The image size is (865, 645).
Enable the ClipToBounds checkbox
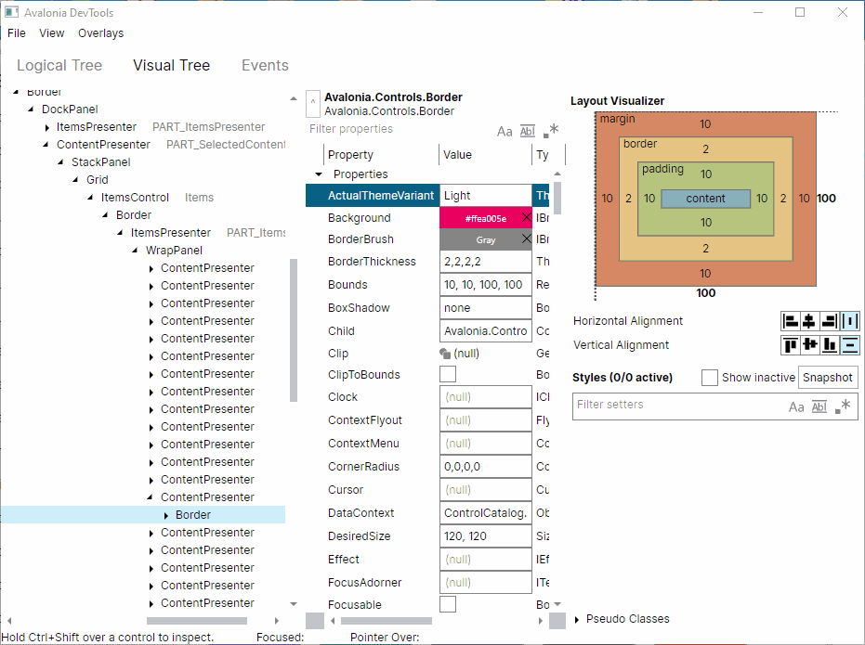pos(448,374)
